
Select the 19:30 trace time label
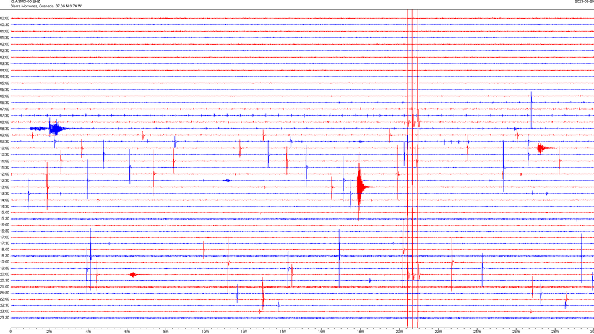pyautogui.click(x=4, y=268)
